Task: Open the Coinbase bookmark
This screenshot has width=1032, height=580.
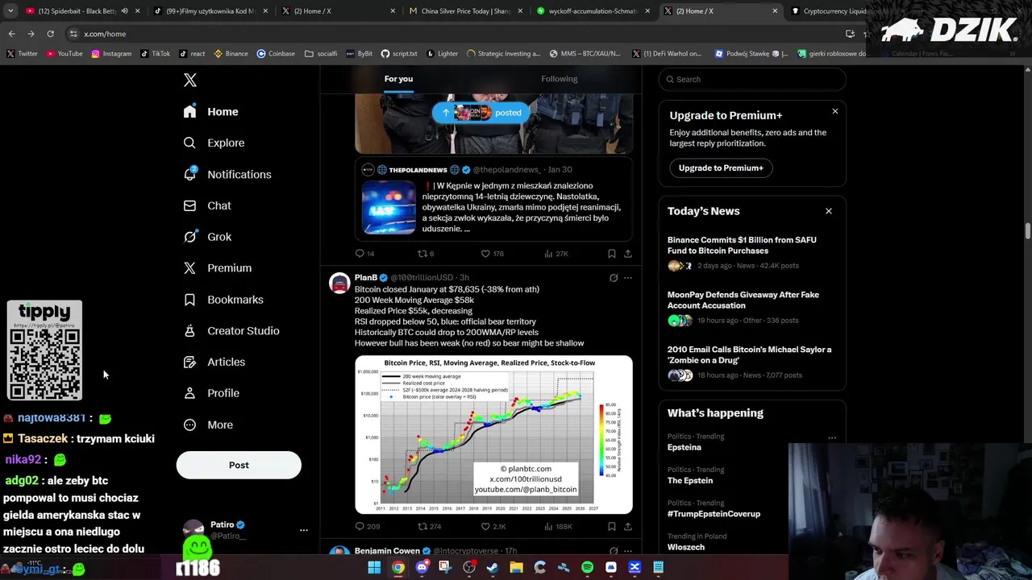Action: point(276,54)
